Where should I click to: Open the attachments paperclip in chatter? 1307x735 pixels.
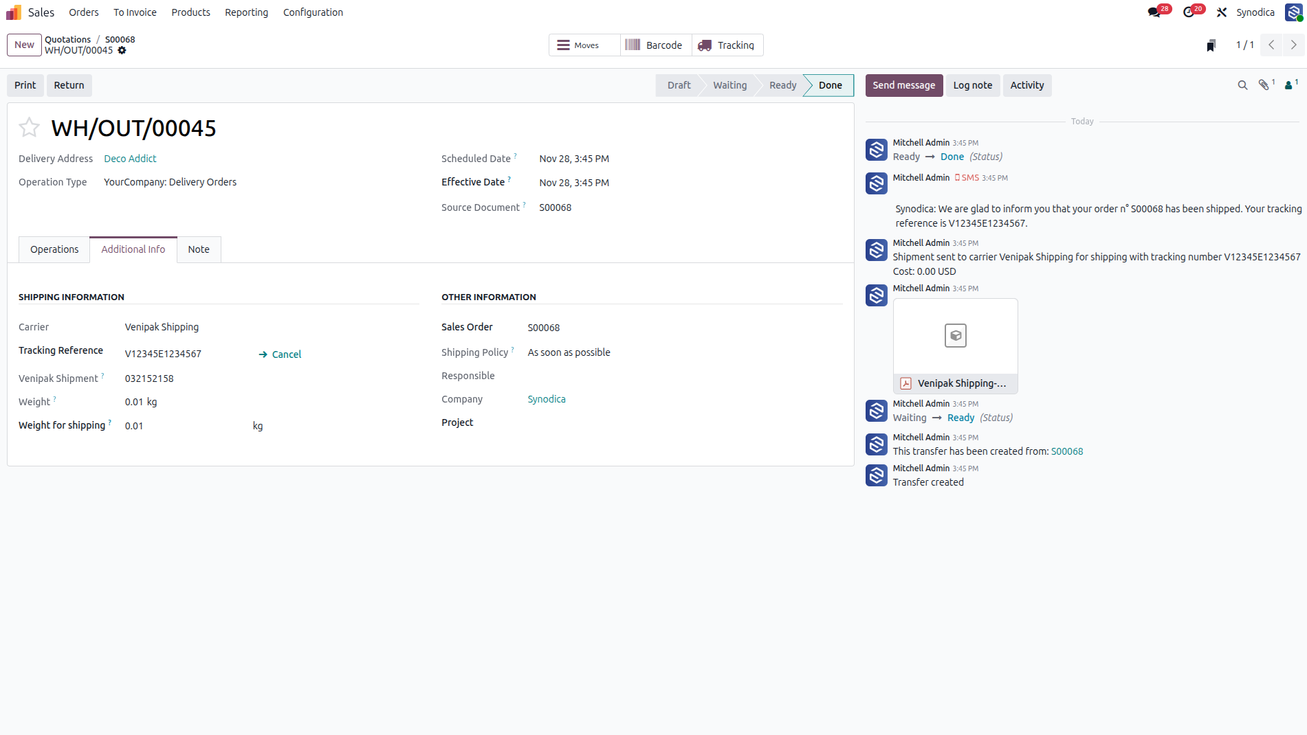point(1266,85)
